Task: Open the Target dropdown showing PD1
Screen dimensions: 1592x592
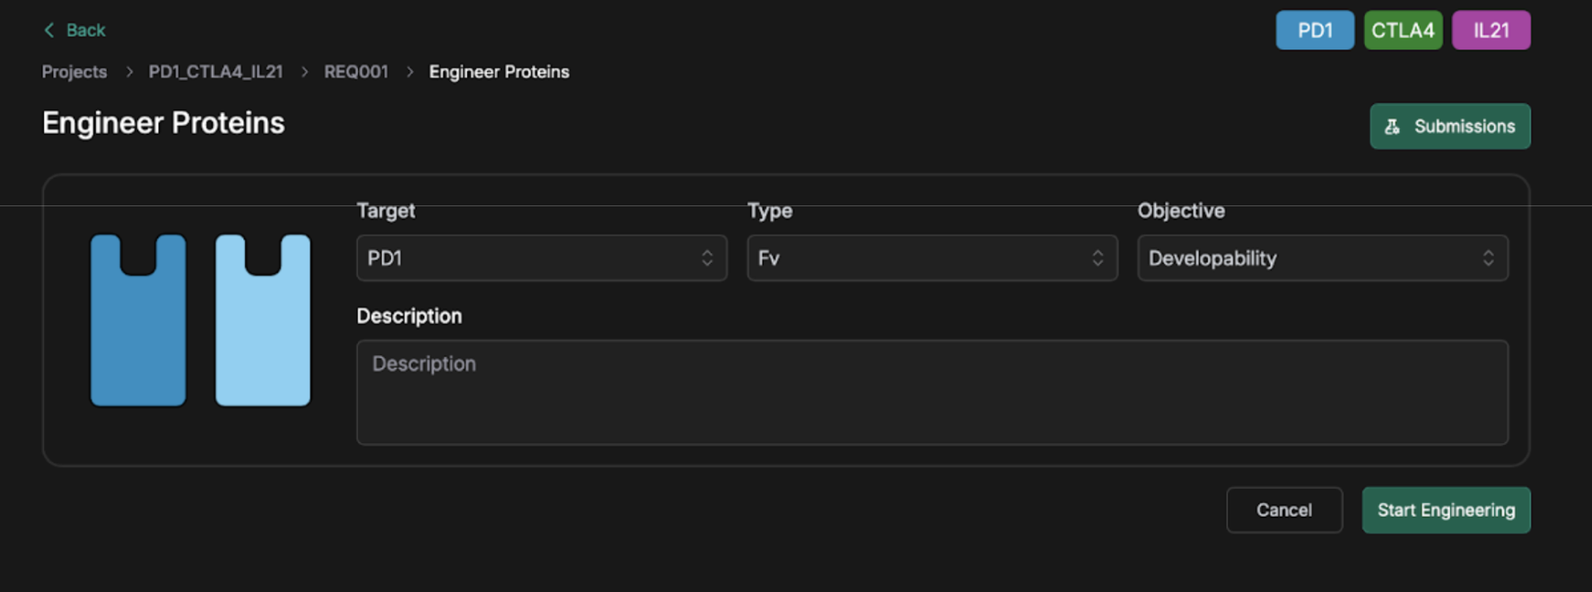Action: point(529,258)
